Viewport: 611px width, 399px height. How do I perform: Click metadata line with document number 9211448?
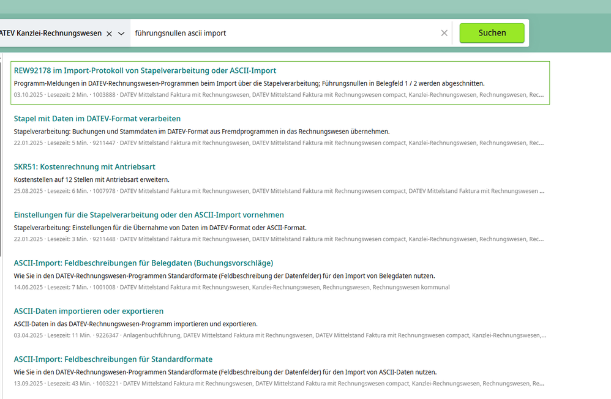coord(279,239)
